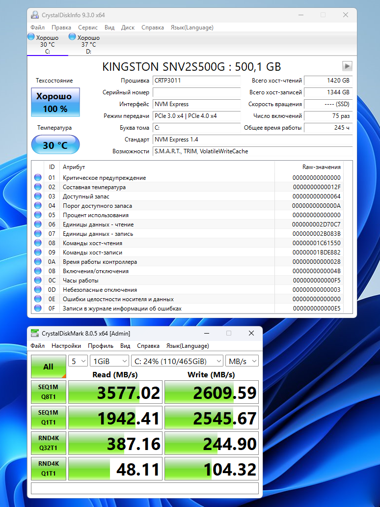Click the empty Серийный номер field

[x=196, y=92]
